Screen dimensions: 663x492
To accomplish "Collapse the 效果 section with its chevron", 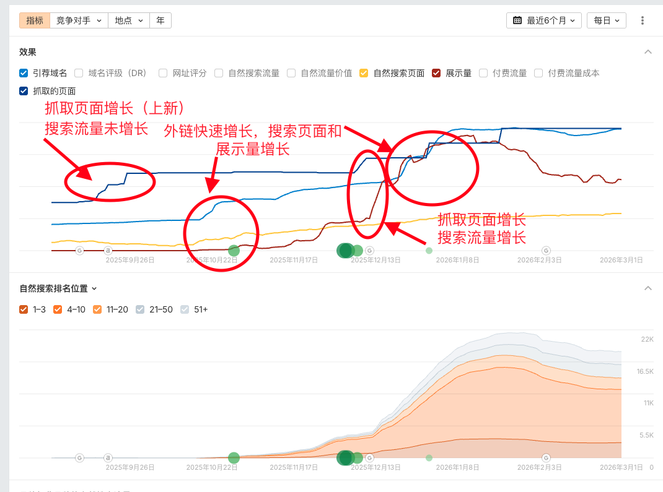I will (648, 52).
